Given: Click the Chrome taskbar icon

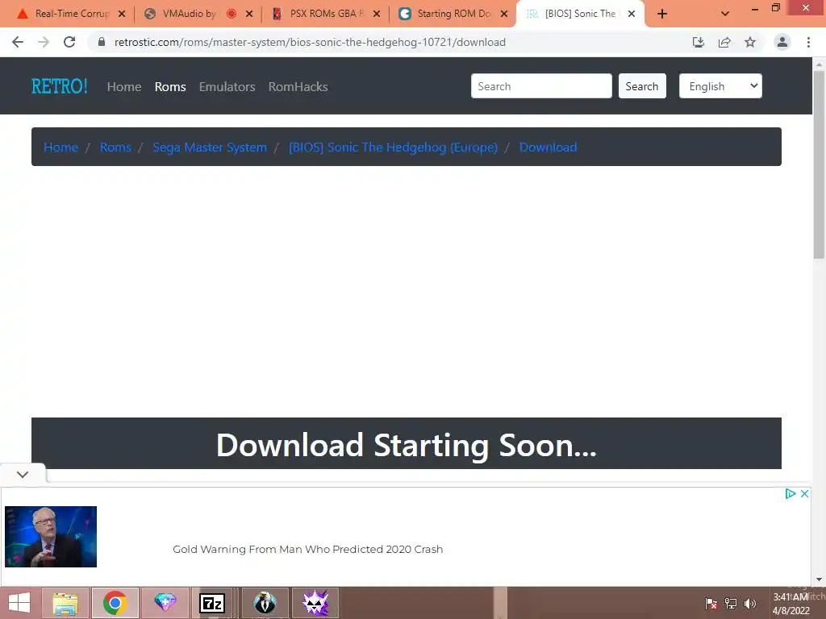Looking at the screenshot, I should pos(115,603).
